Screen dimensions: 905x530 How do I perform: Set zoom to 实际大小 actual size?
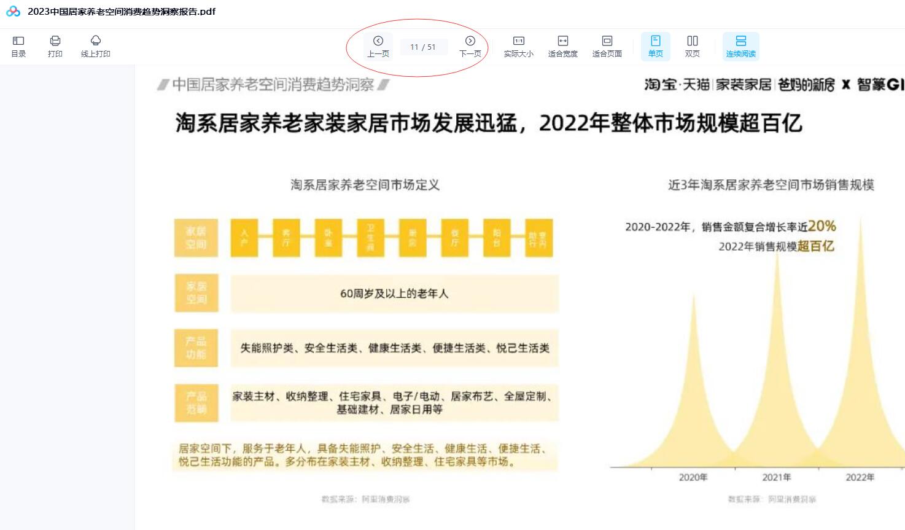click(518, 46)
